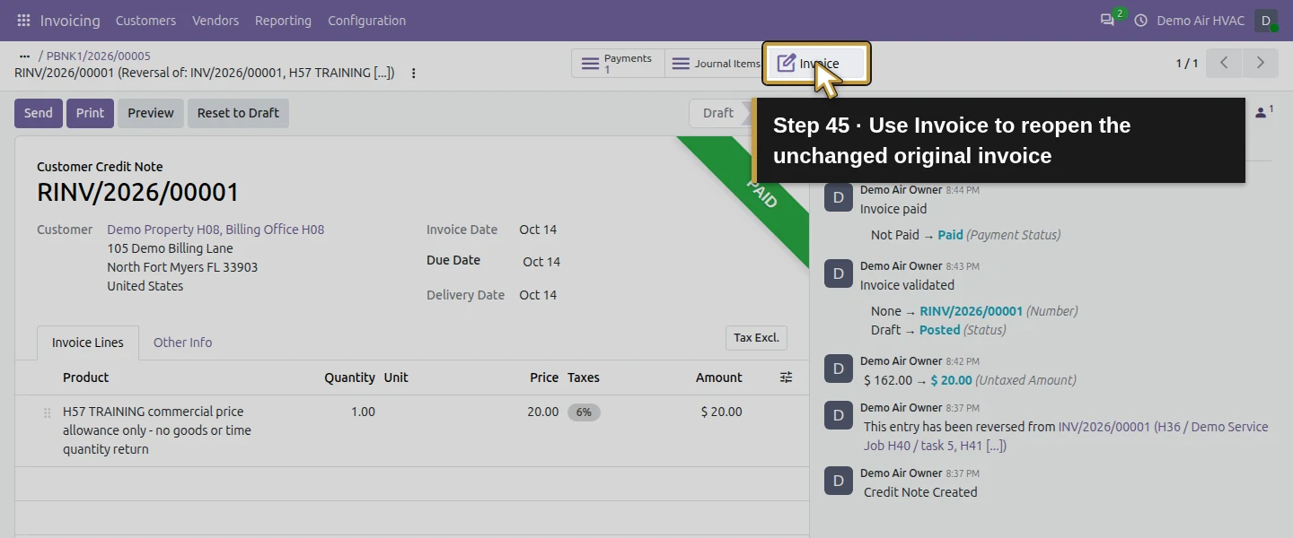The height and width of the screenshot is (538, 1293).
Task: Open the activities clock icon
Action: pyautogui.click(x=1140, y=20)
